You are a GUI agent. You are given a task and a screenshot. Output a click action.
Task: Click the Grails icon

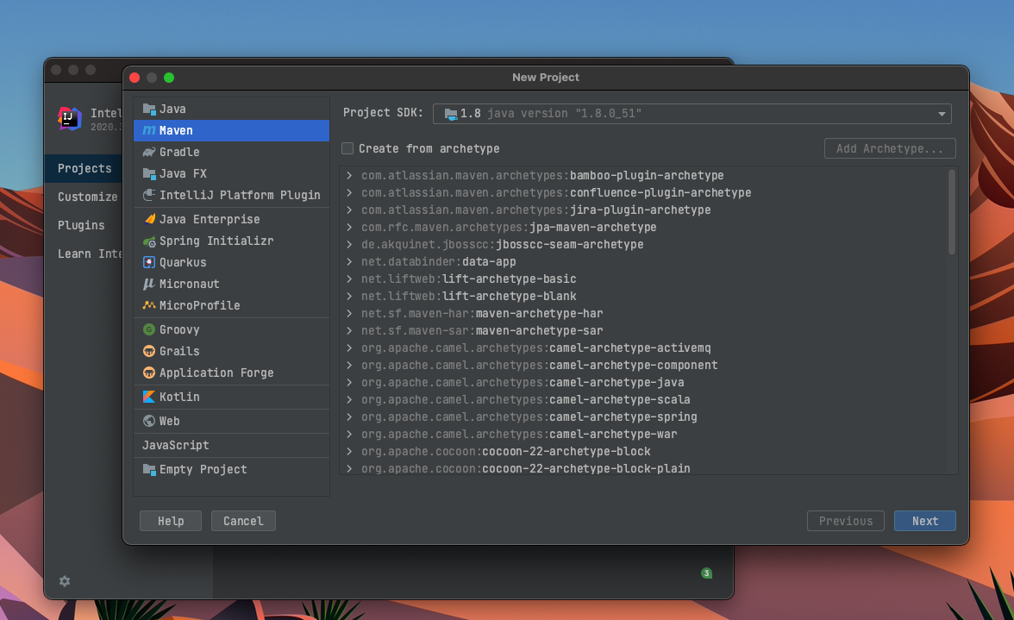(149, 351)
